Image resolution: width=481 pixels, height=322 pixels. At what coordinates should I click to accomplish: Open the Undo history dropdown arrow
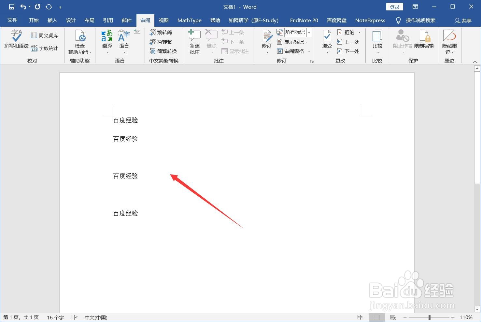tap(30, 7)
